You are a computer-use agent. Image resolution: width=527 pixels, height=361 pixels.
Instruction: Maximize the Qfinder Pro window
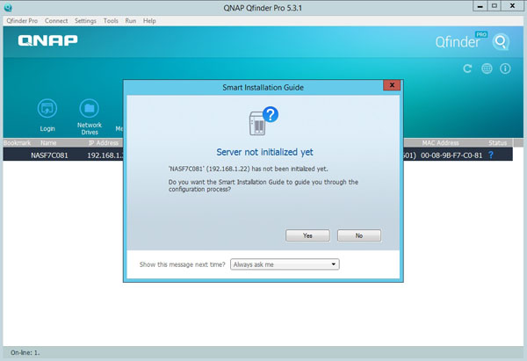pyautogui.click(x=495, y=6)
